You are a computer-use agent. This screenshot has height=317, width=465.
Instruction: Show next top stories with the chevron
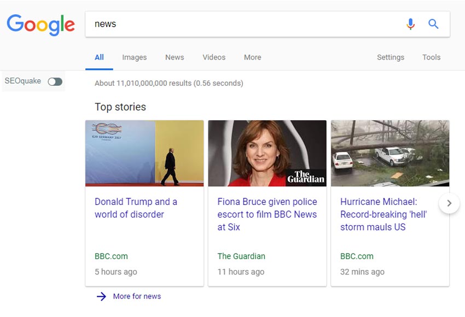[x=449, y=203]
